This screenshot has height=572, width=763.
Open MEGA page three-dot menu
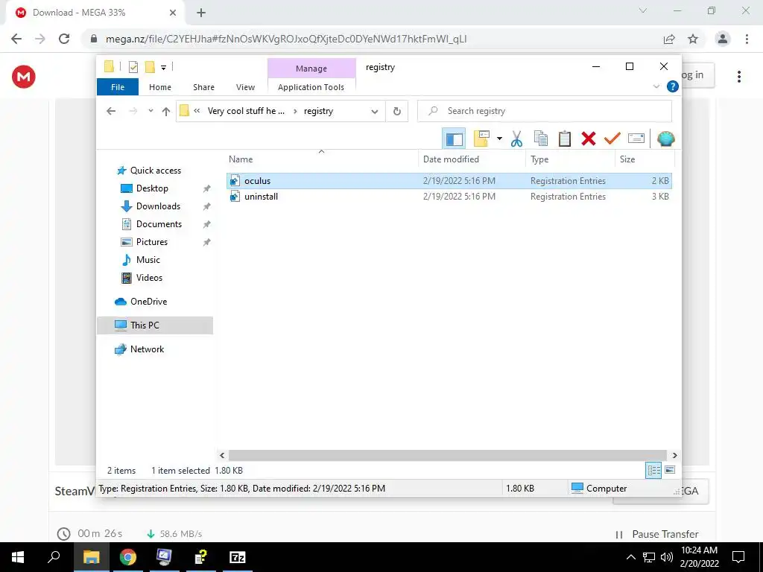click(738, 77)
